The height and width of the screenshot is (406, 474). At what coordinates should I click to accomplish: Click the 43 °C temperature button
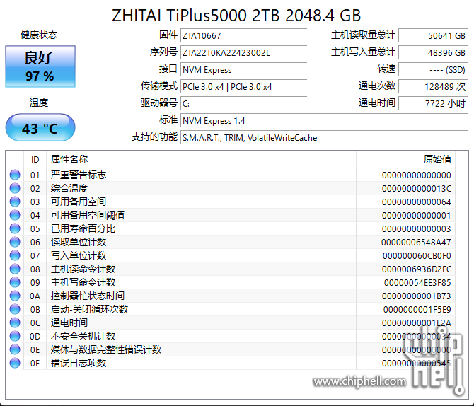[40, 127]
